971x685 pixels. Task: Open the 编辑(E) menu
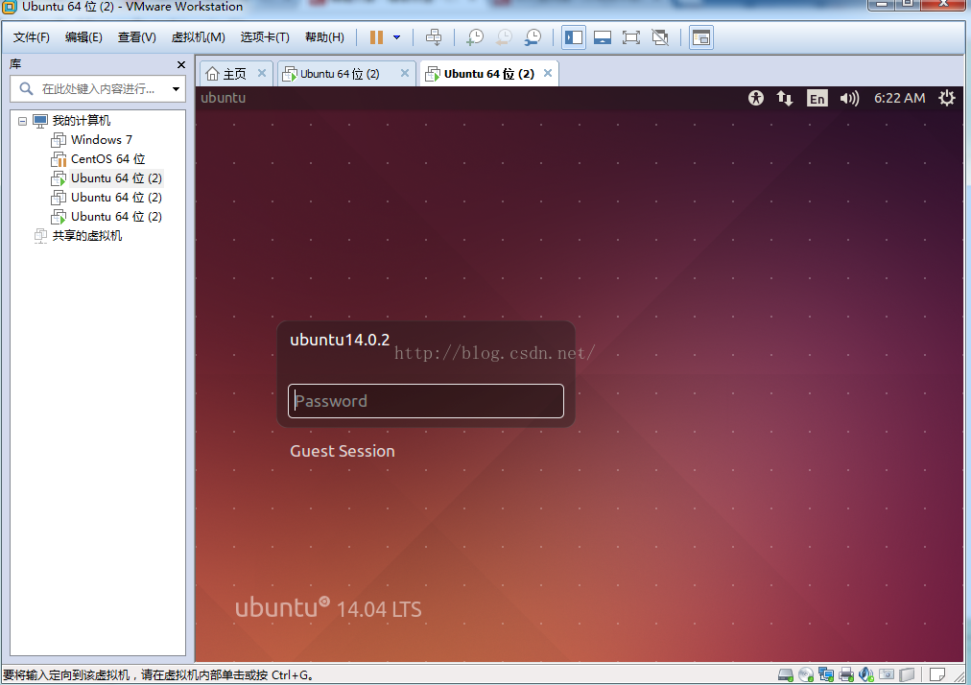(83, 37)
